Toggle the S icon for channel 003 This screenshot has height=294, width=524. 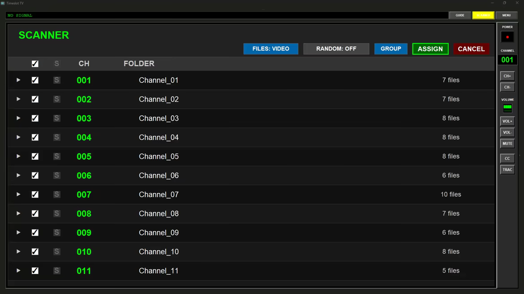coord(57,118)
